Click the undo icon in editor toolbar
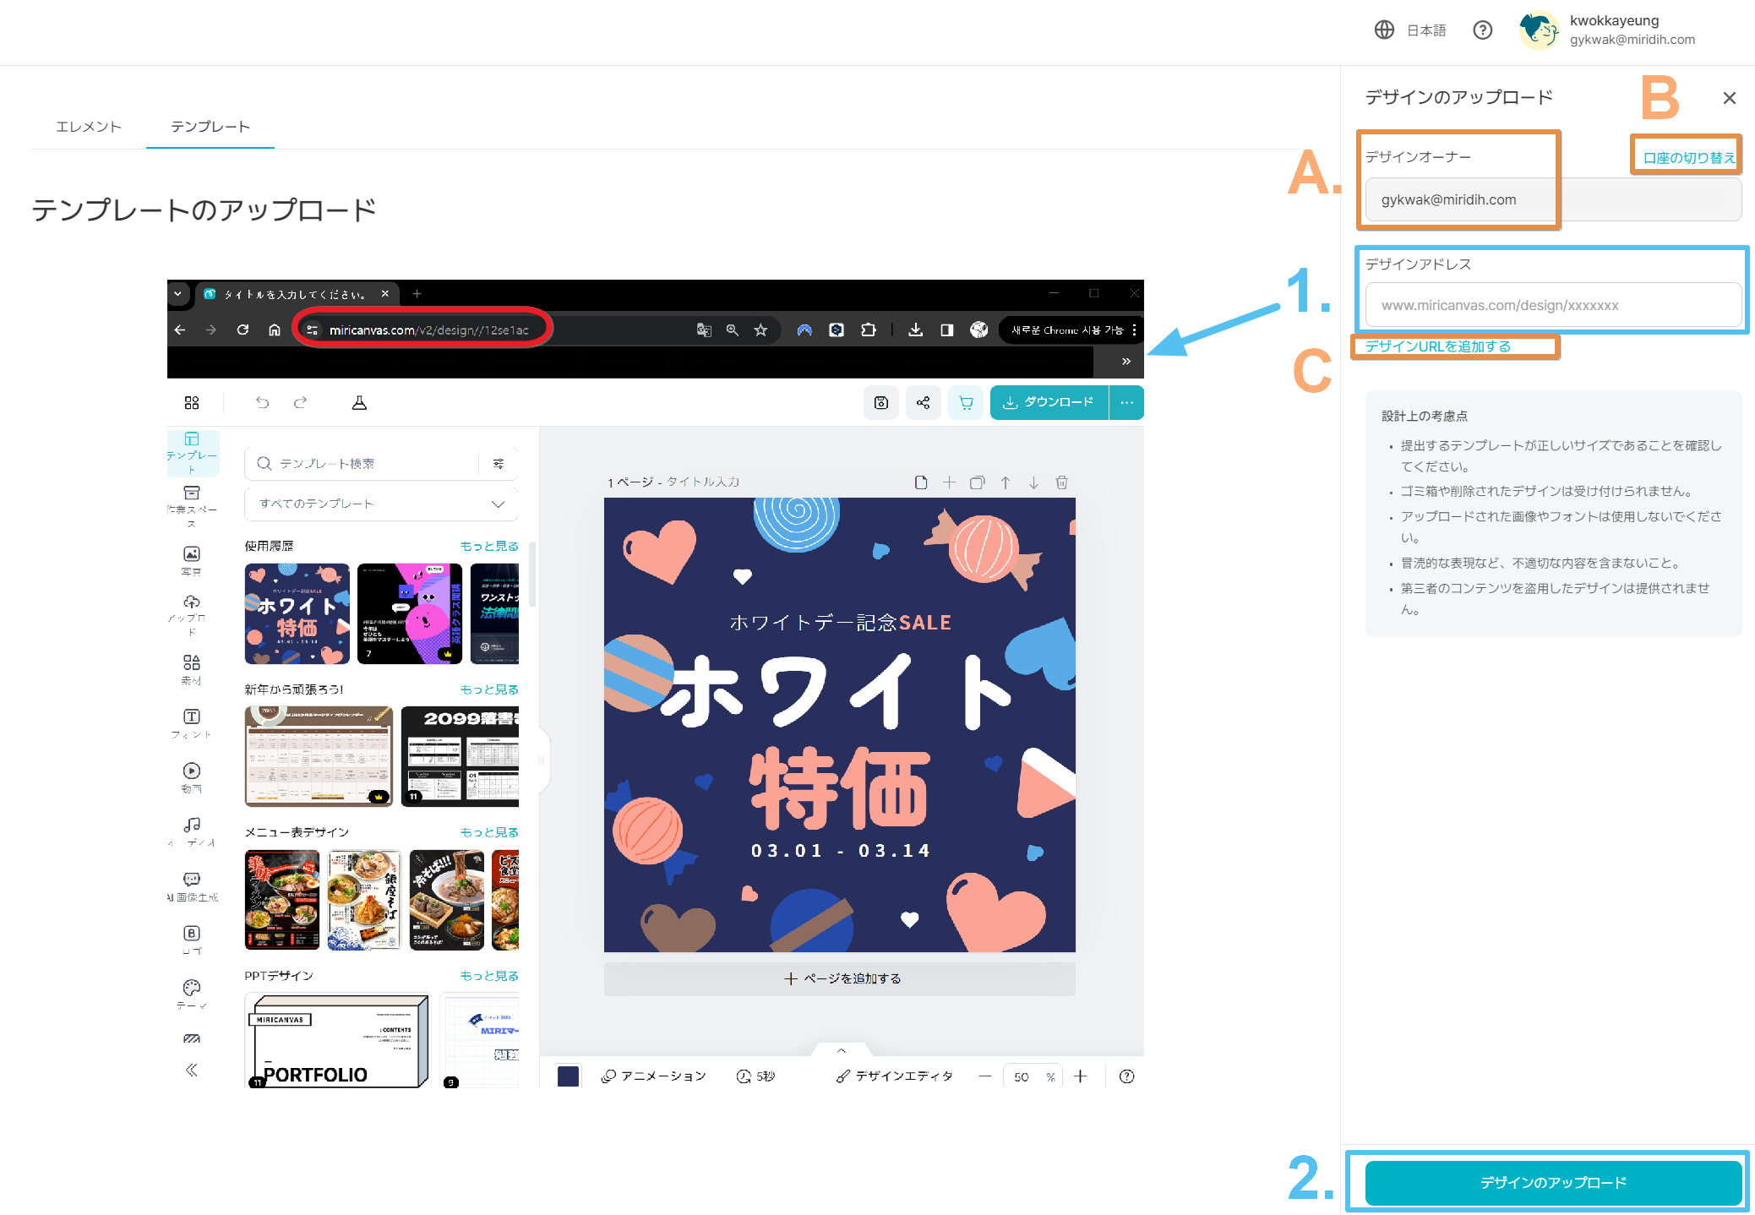 coord(262,402)
